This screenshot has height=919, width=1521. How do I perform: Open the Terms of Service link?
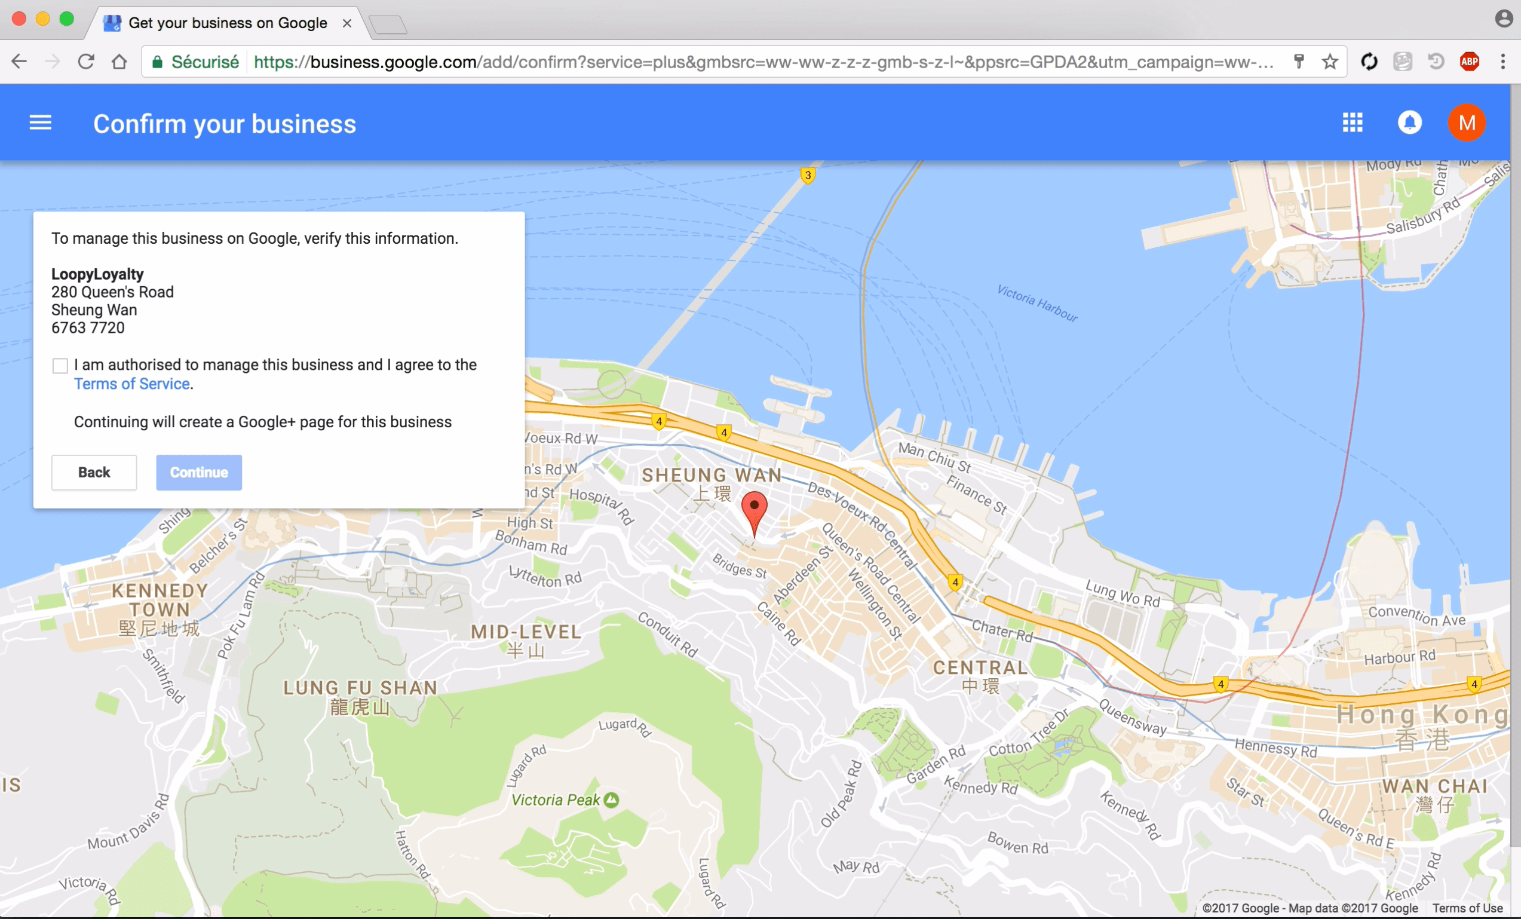point(131,384)
